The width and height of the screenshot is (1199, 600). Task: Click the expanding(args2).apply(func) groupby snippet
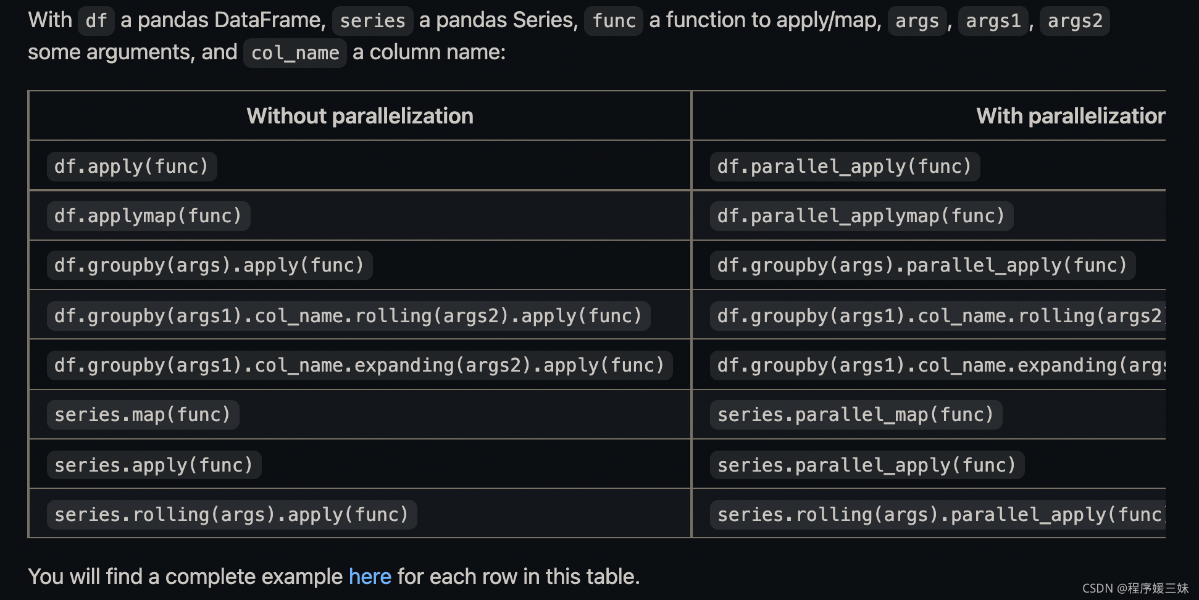359,365
